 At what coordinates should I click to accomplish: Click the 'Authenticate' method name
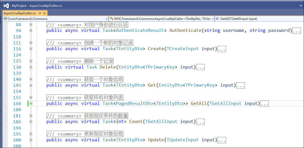(x=185, y=31)
